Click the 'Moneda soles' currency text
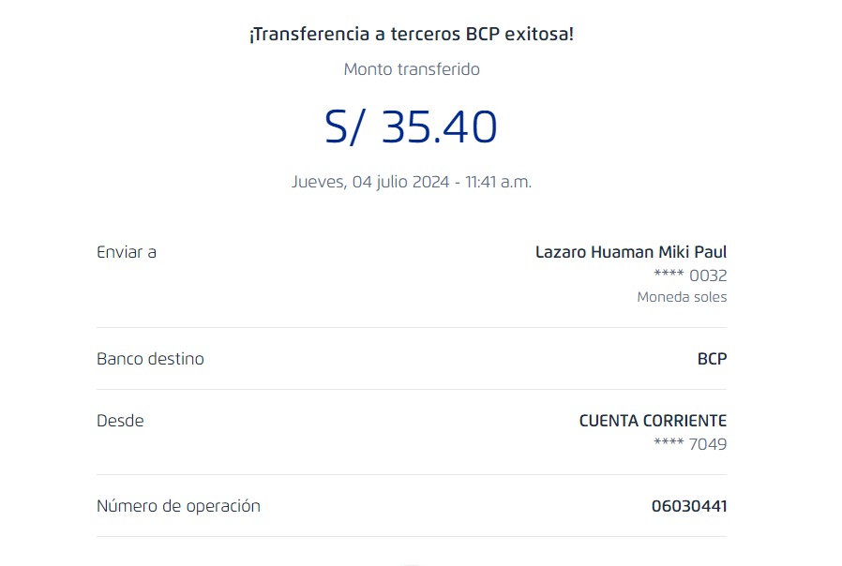Screen dimensions: 842x566 click(682, 297)
